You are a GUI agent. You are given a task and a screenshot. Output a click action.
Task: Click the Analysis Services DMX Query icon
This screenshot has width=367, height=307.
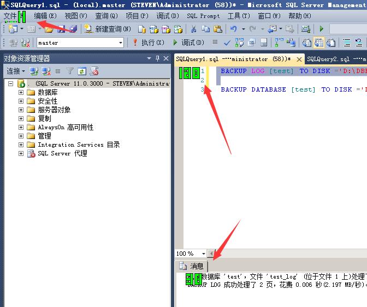coord(165,29)
